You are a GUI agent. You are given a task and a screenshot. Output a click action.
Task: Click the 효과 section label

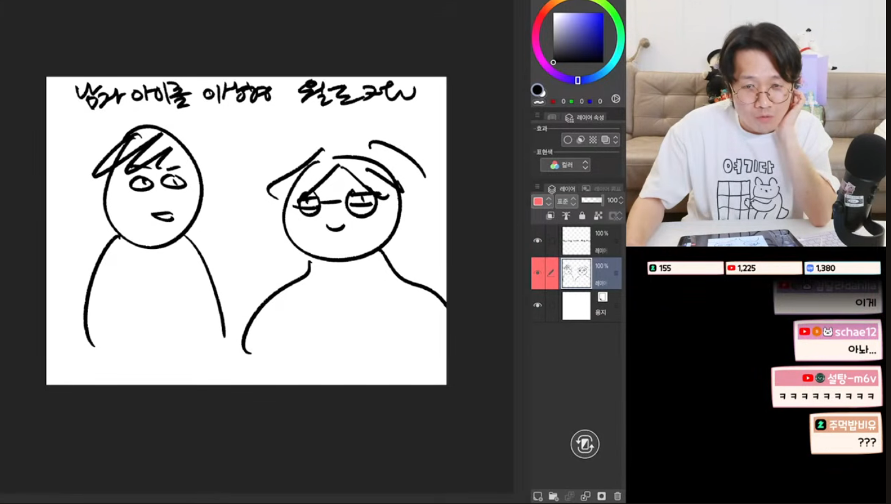pos(542,129)
